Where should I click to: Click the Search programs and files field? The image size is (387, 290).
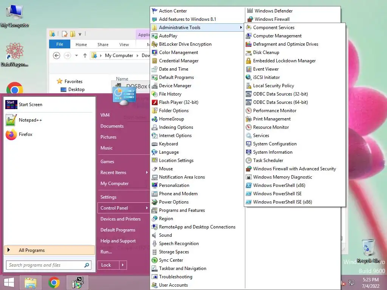49,265
